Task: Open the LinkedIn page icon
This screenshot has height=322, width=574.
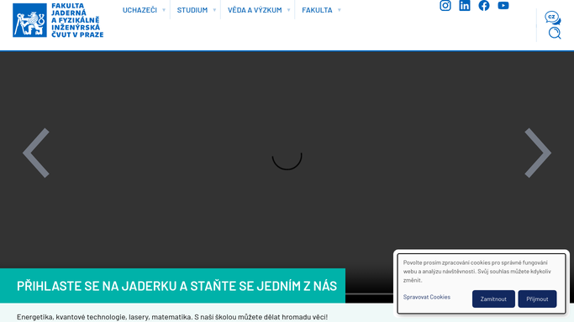Action: [465, 6]
